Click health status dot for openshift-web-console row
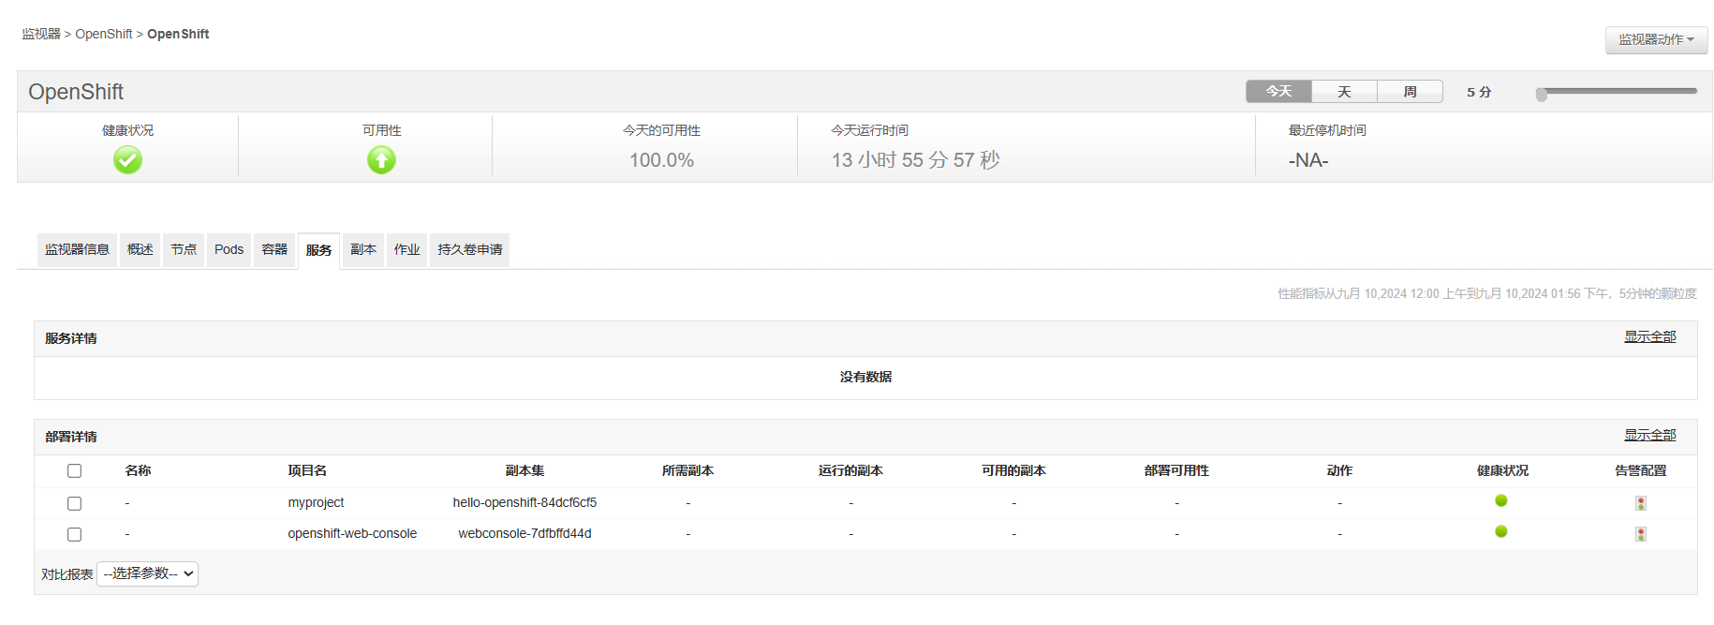This screenshot has width=1714, height=625. (1501, 531)
